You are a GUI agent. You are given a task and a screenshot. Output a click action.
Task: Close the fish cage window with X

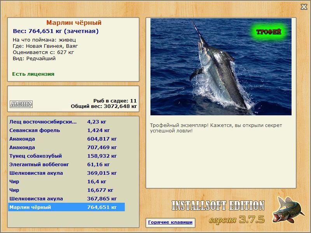tap(304, 7)
